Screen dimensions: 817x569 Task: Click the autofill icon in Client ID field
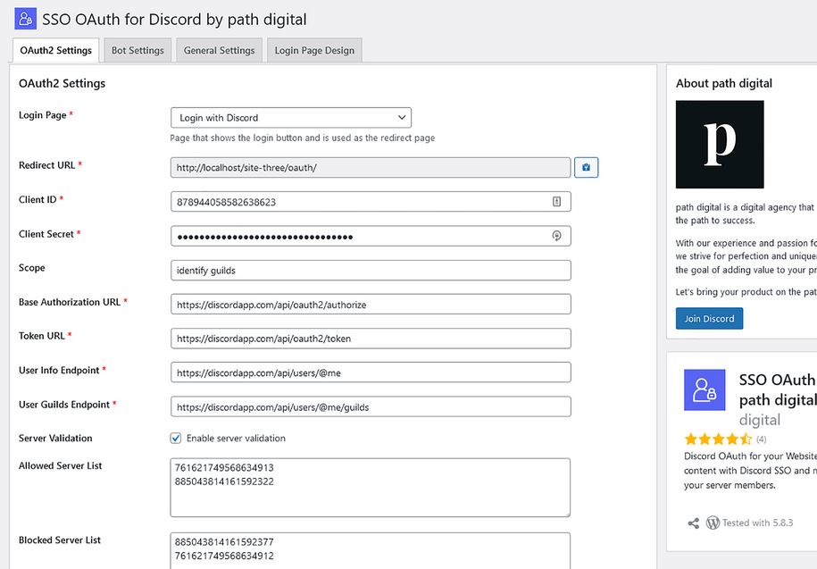[x=556, y=202]
